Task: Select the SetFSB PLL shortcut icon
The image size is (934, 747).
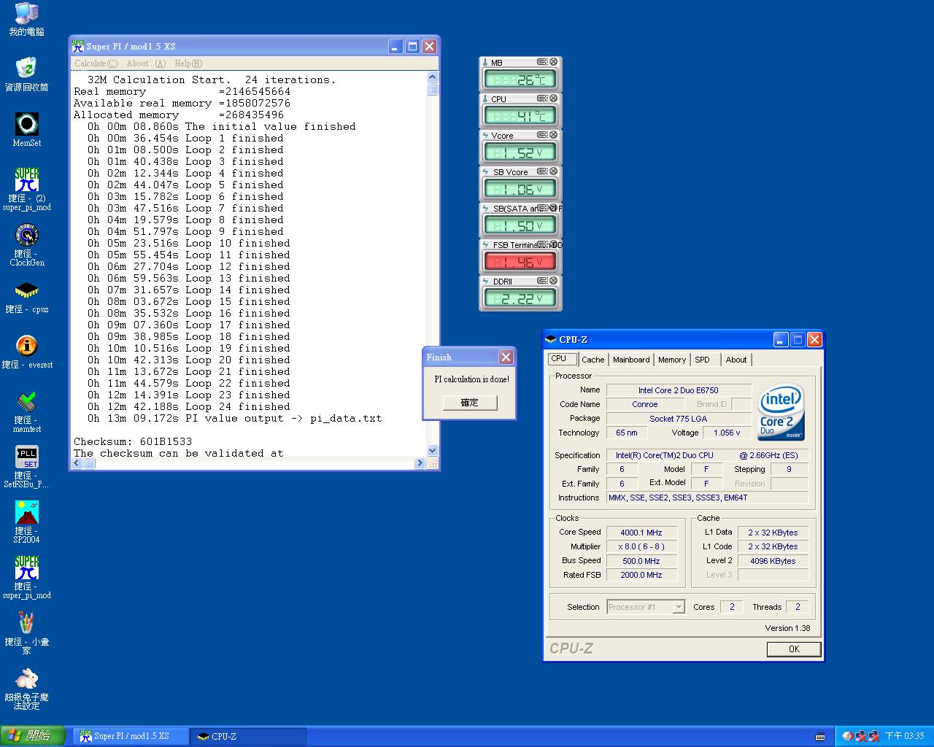Action: click(26, 467)
